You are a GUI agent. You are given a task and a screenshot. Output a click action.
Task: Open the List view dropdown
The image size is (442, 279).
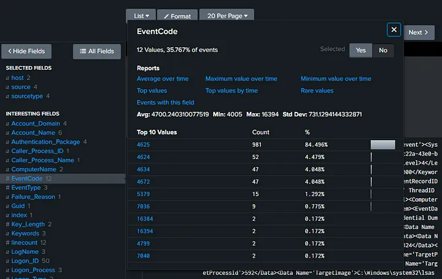pyautogui.click(x=141, y=16)
